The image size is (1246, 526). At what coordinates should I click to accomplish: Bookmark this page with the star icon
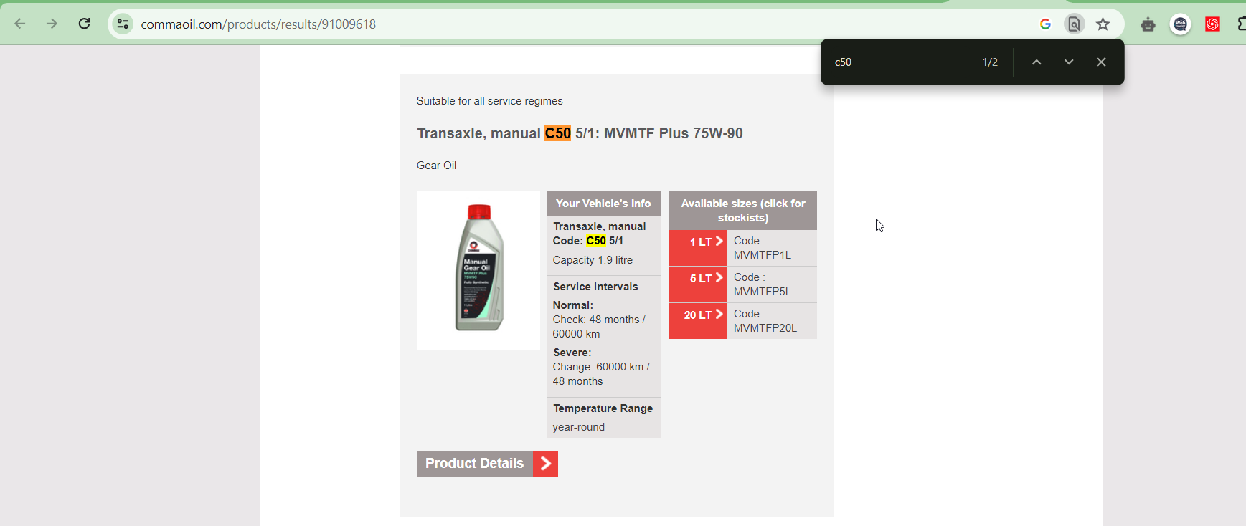(x=1103, y=24)
